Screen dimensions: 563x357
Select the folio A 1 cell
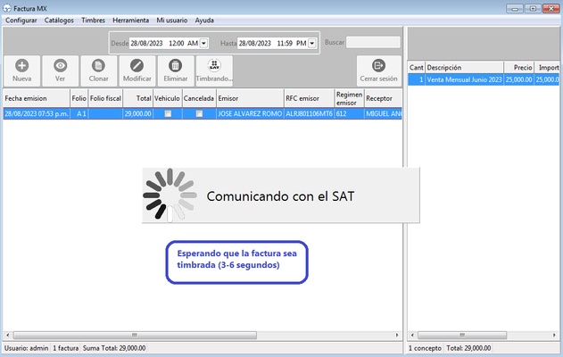[79, 114]
